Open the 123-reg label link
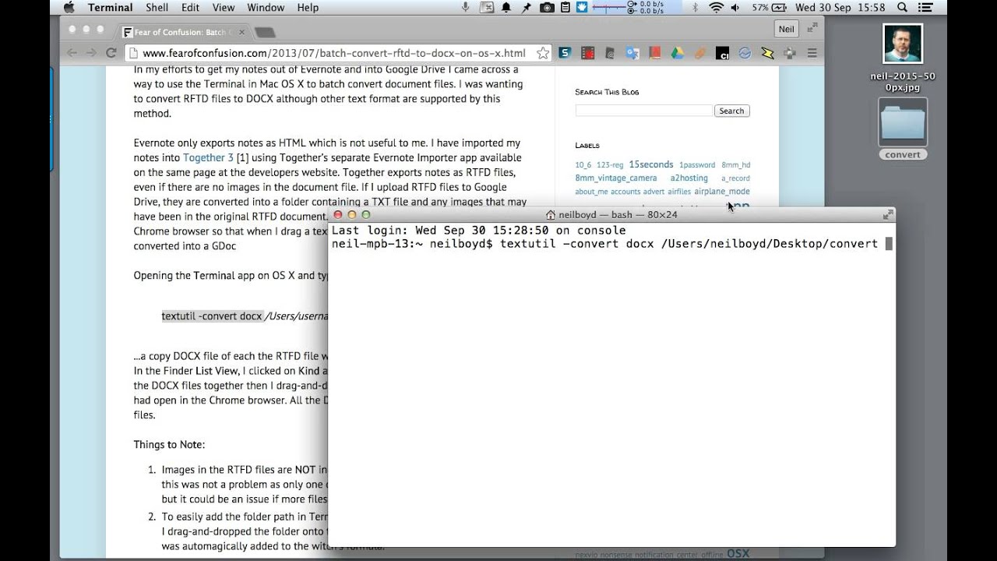This screenshot has height=561, width=997. click(x=611, y=164)
